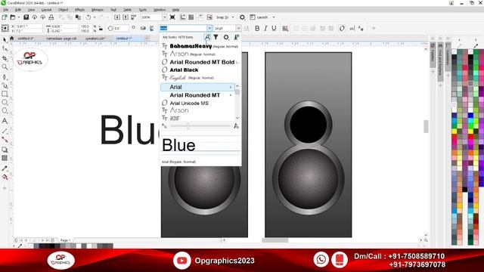
Task: Choose Arial Rounded MT Bold in recent fonts
Action: click(x=202, y=62)
